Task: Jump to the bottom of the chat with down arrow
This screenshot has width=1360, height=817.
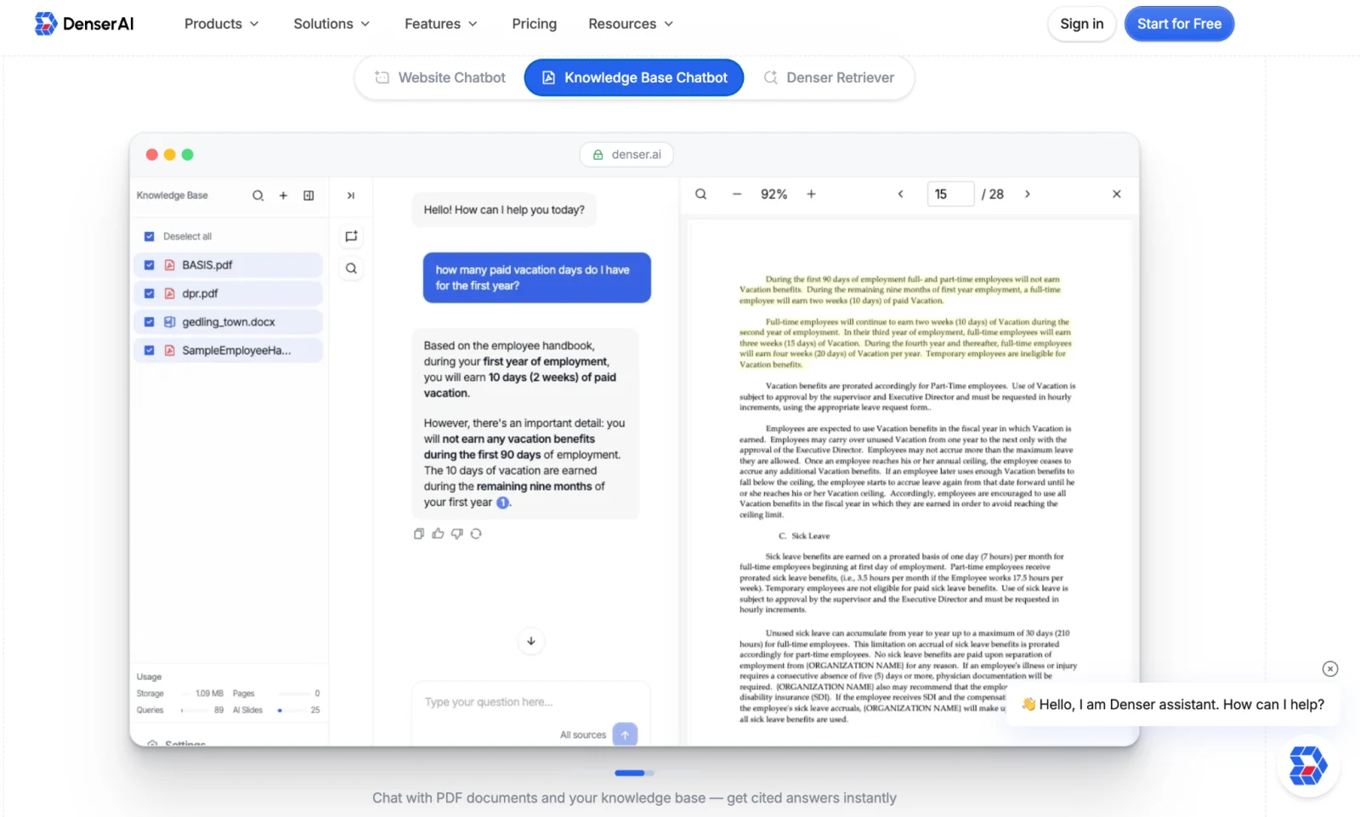Action: click(531, 641)
